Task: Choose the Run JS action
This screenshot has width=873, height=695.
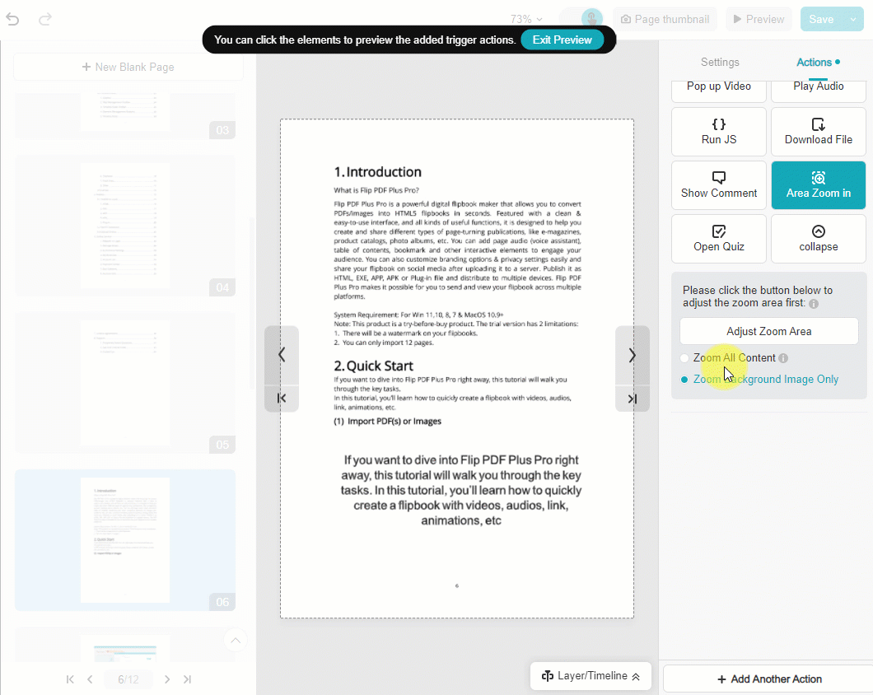Action: (x=719, y=132)
